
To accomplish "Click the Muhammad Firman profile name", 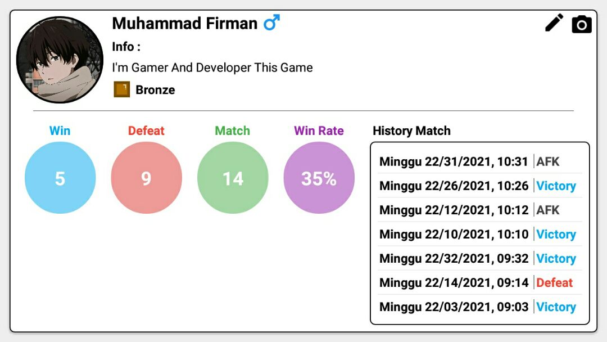I will point(184,24).
